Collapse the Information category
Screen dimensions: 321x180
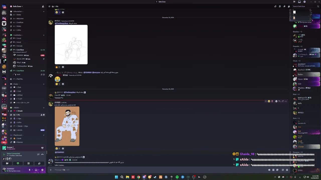coord(18,11)
